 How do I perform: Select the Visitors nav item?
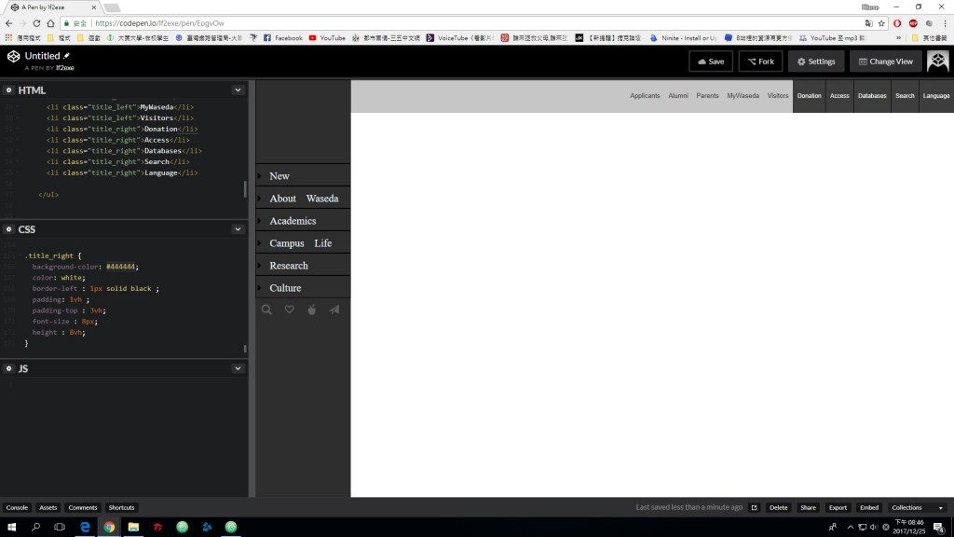[778, 96]
